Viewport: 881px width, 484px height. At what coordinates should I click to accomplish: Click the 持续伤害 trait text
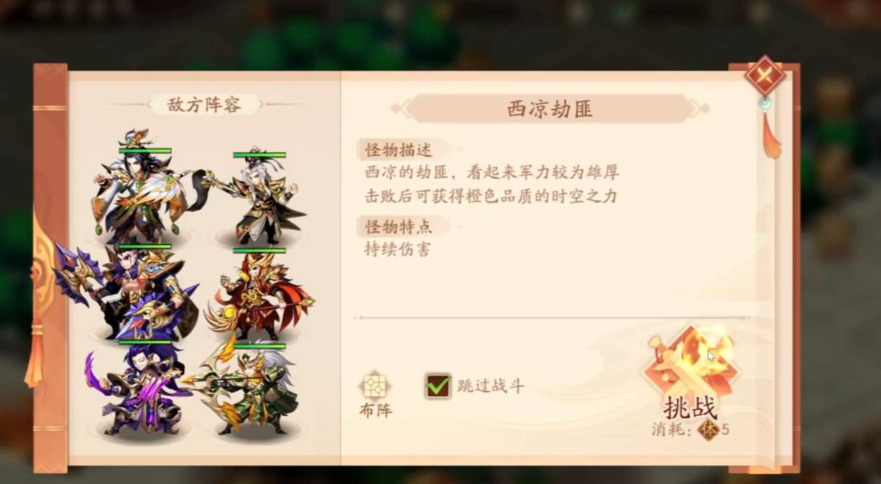pyautogui.click(x=398, y=250)
